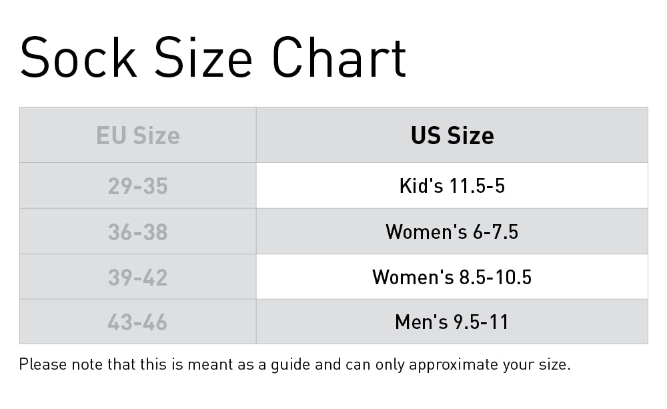The image size is (667, 409).
Task: Click the EU size 29-35 cell
Action: pyautogui.click(x=138, y=185)
